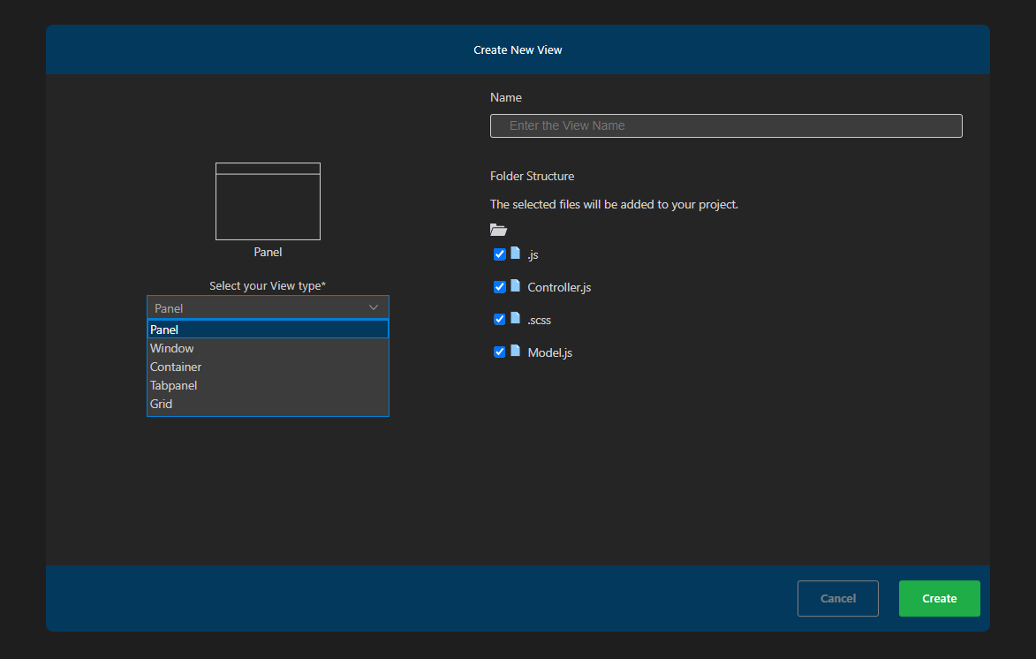Click Cancel to dismiss the dialog
The image size is (1036, 659).
(837, 598)
